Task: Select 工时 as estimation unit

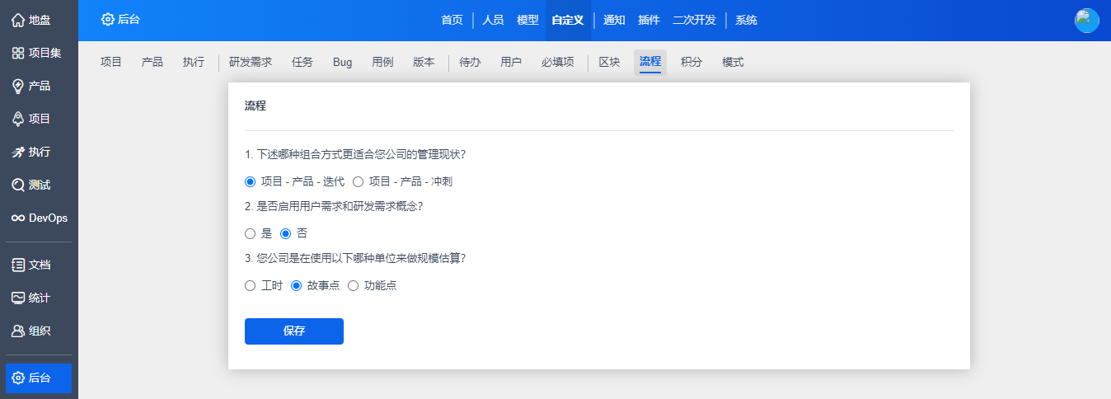Action: click(x=251, y=286)
